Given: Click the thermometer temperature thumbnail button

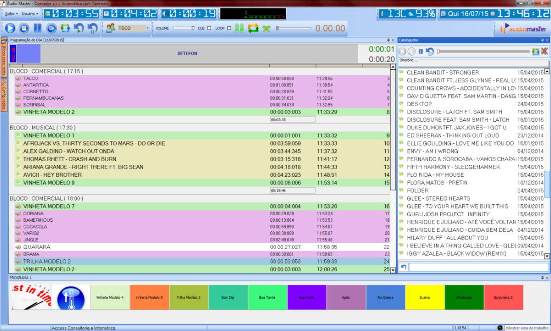Looking at the screenshot, I should tap(71, 297).
